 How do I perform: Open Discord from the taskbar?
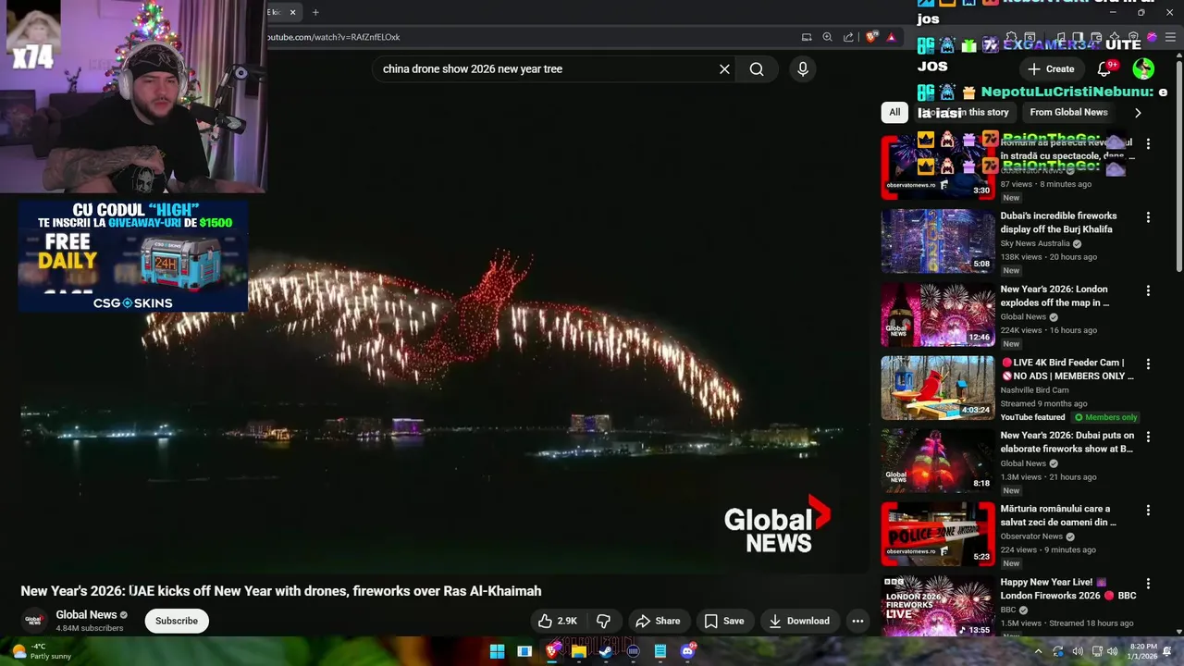[x=687, y=651]
